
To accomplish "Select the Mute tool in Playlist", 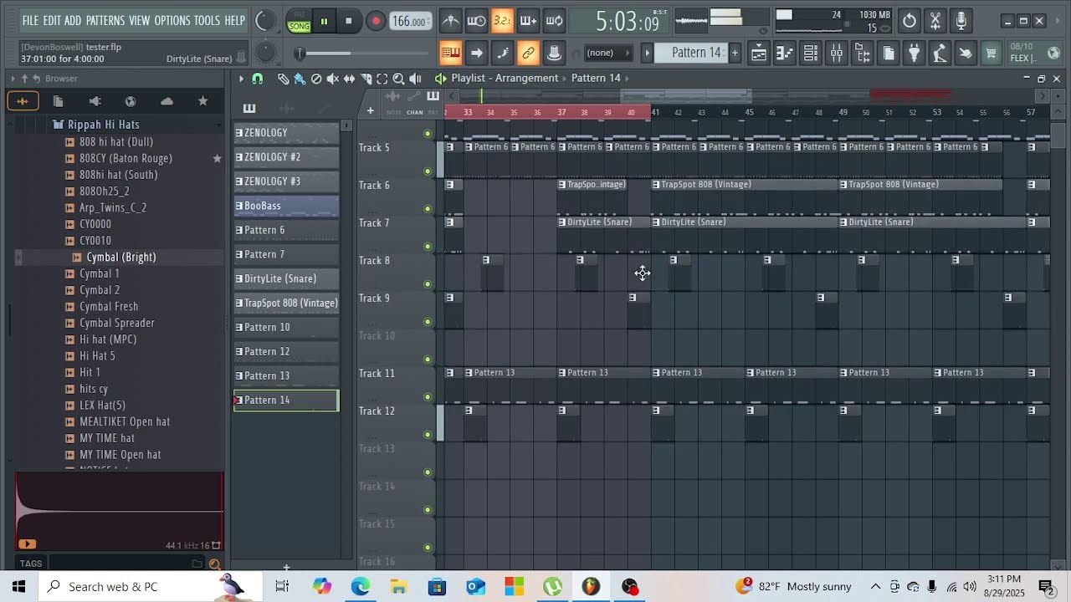I will (x=333, y=79).
